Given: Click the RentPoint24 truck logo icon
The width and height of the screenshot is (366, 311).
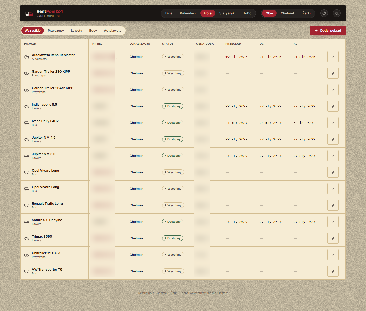Looking at the screenshot, I should click(x=29, y=14).
